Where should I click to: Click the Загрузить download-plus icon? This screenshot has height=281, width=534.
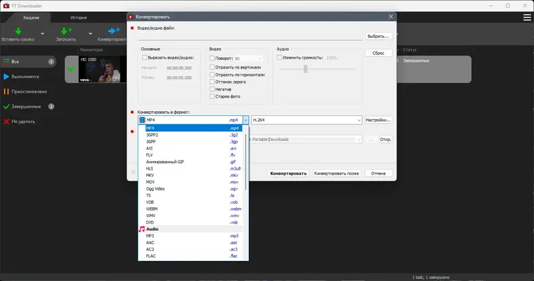tap(66, 31)
